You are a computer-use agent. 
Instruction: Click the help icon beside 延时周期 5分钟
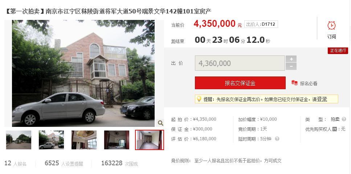pyautogui.click(x=277, y=139)
